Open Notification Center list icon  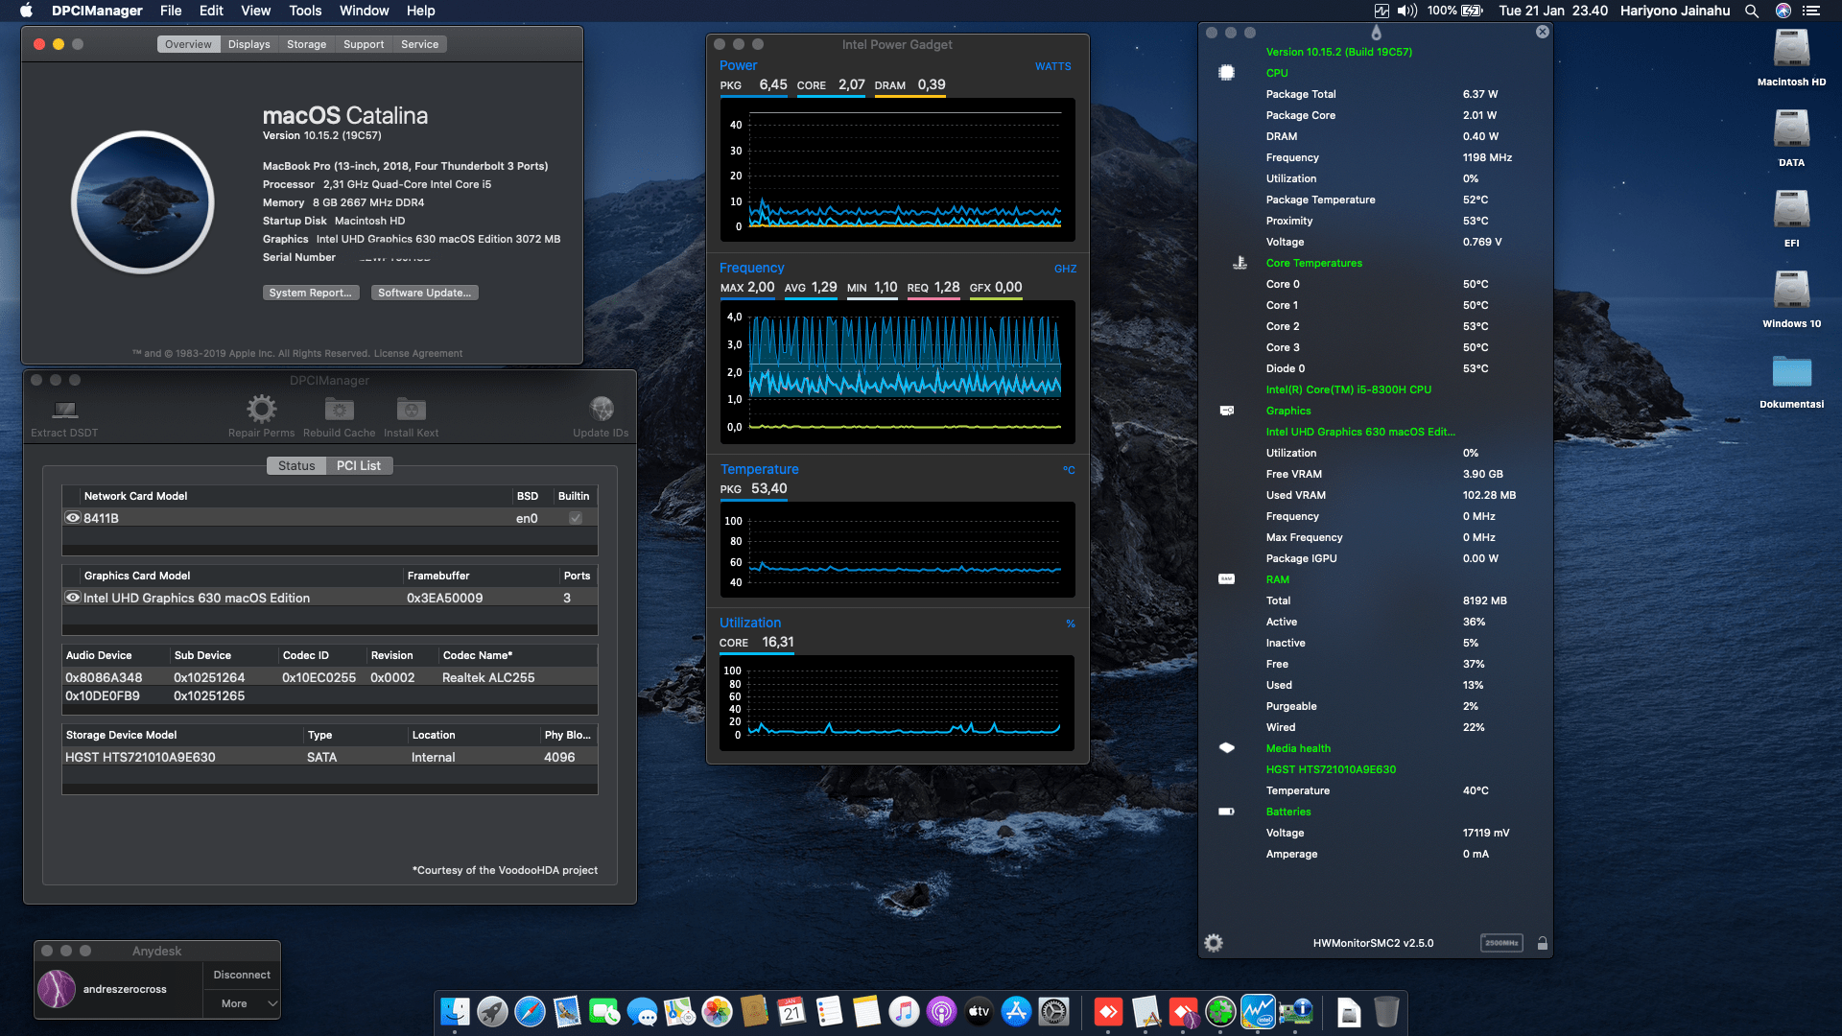tap(1811, 11)
